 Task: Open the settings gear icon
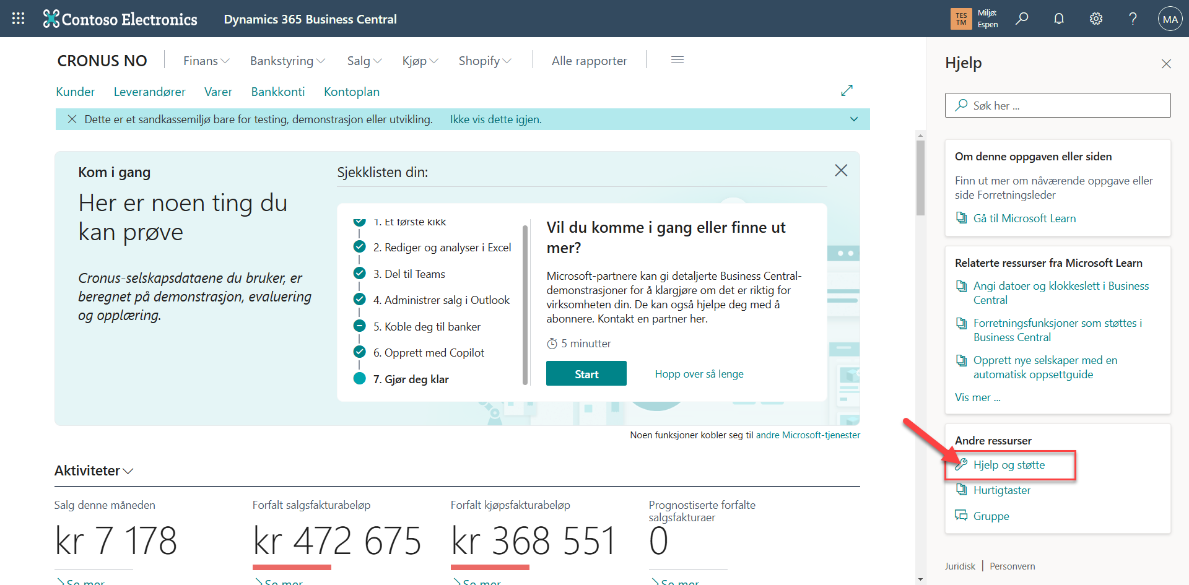(1096, 19)
